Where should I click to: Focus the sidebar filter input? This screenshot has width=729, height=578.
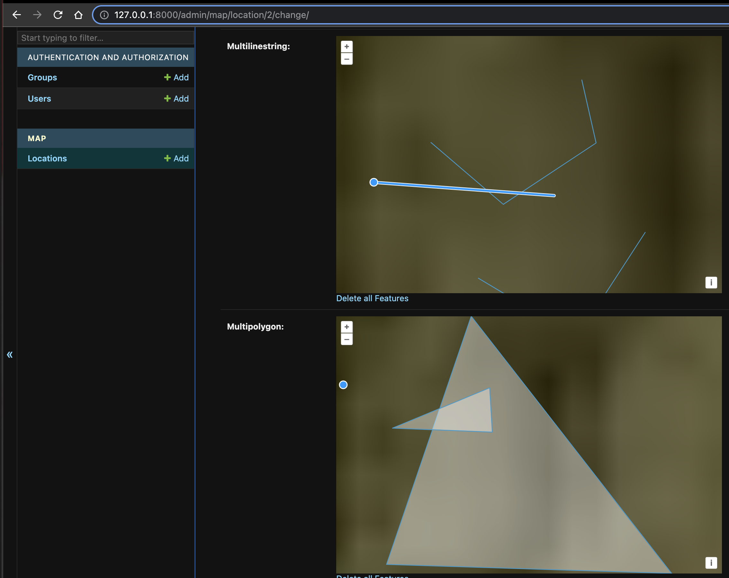click(x=105, y=38)
